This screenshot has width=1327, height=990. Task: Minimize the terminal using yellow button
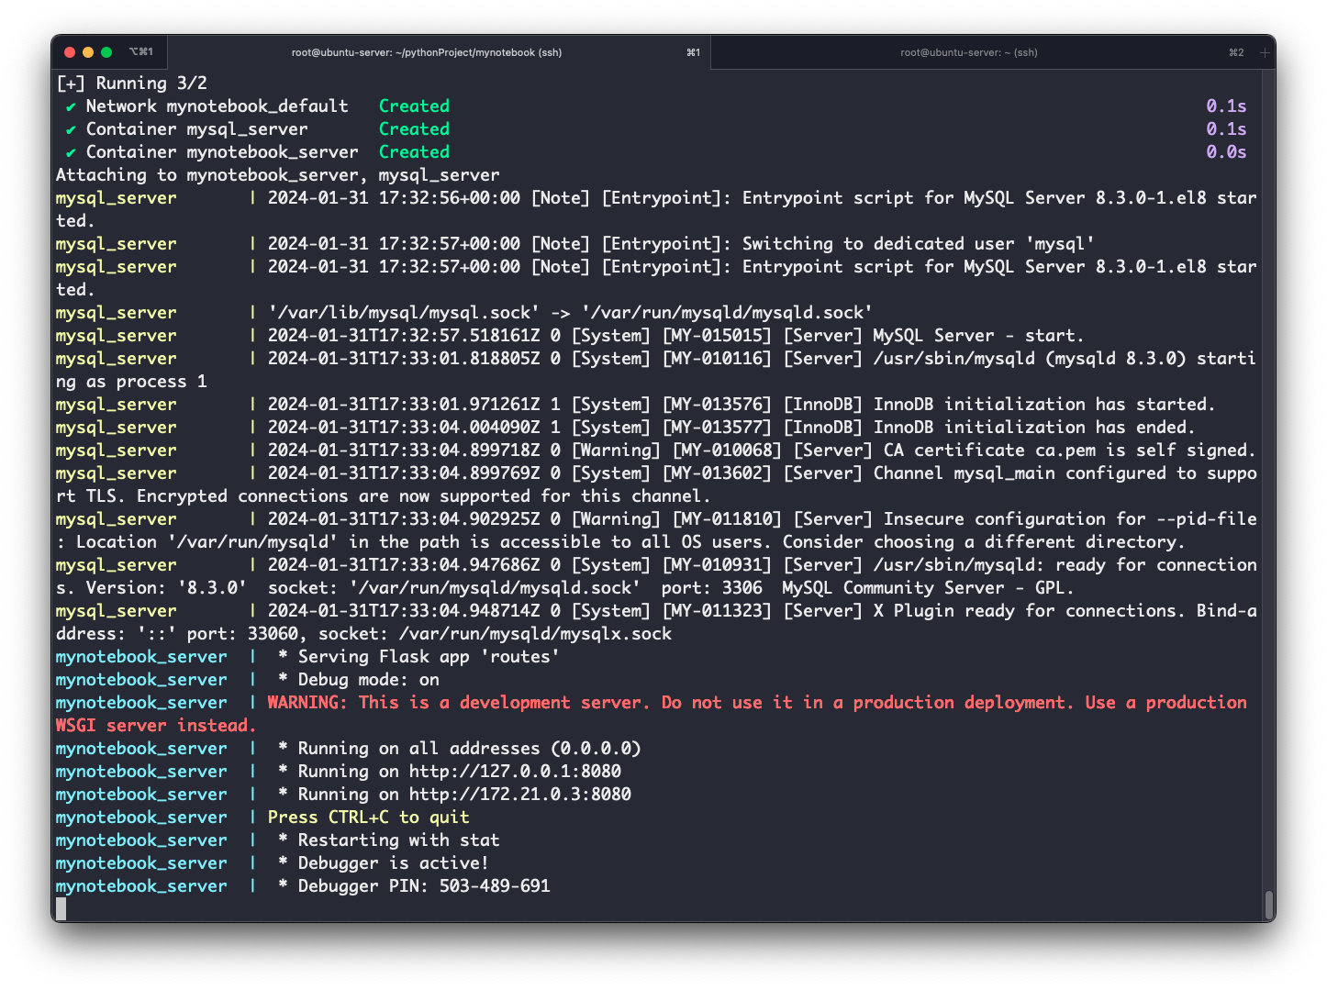click(x=88, y=52)
